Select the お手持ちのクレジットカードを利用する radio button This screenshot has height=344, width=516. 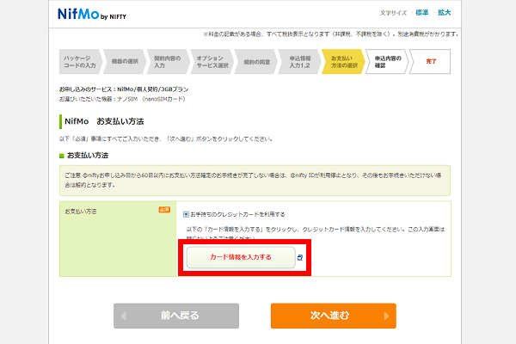click(186, 214)
